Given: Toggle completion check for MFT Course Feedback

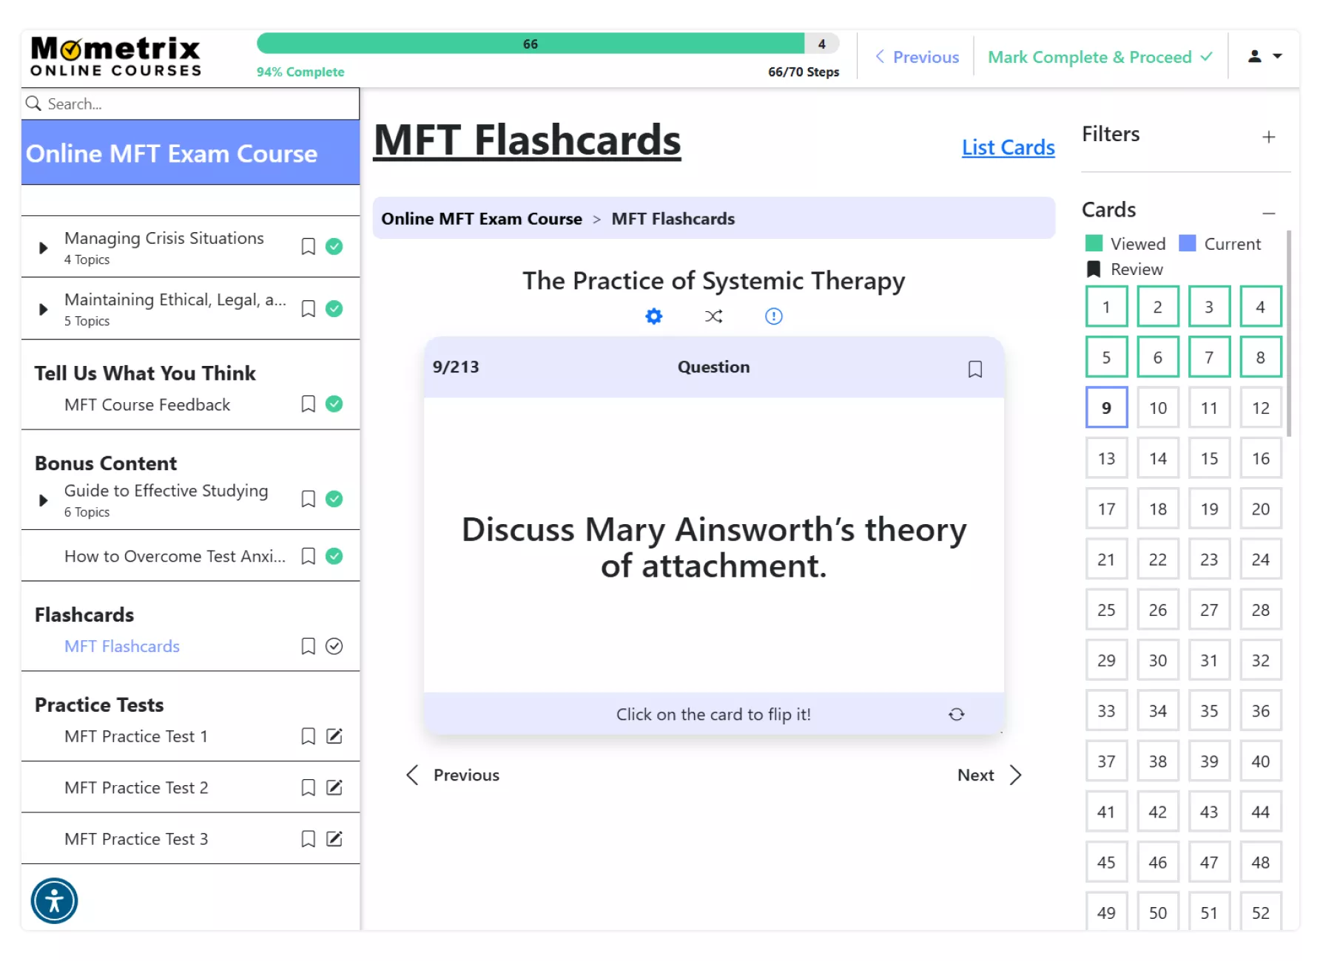Looking at the screenshot, I should pyautogui.click(x=334, y=404).
